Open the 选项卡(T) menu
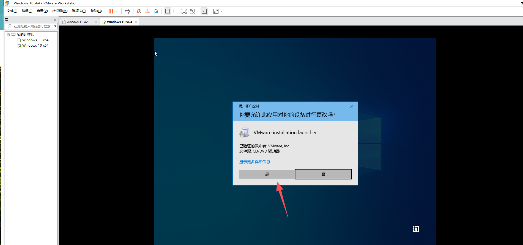 coord(79,11)
